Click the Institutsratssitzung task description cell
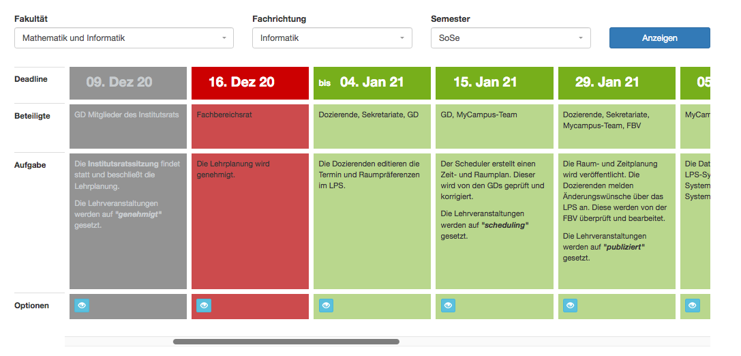This screenshot has width=741, height=356. click(128, 221)
